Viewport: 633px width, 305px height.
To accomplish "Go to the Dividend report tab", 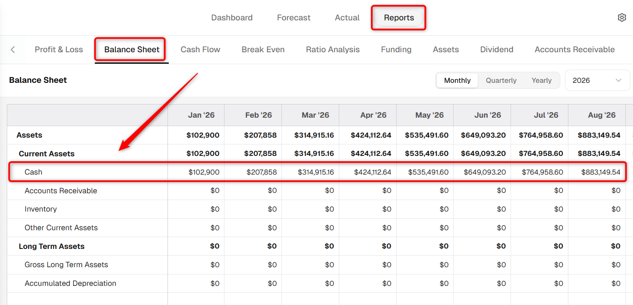I will pos(497,50).
